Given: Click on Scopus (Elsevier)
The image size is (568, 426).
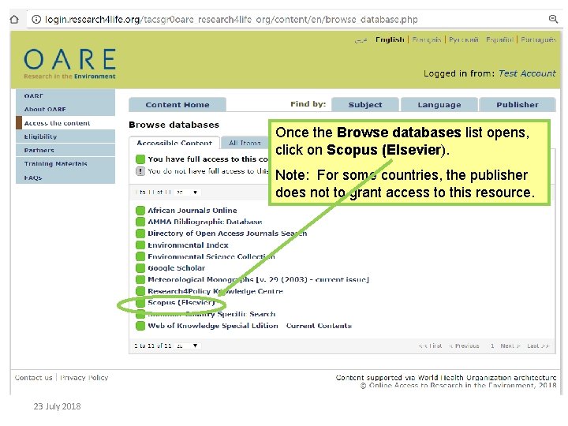Looking at the screenshot, I should coord(181,302).
